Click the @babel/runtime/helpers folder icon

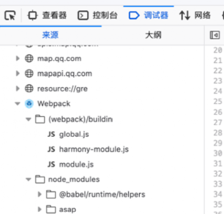click(51, 194)
